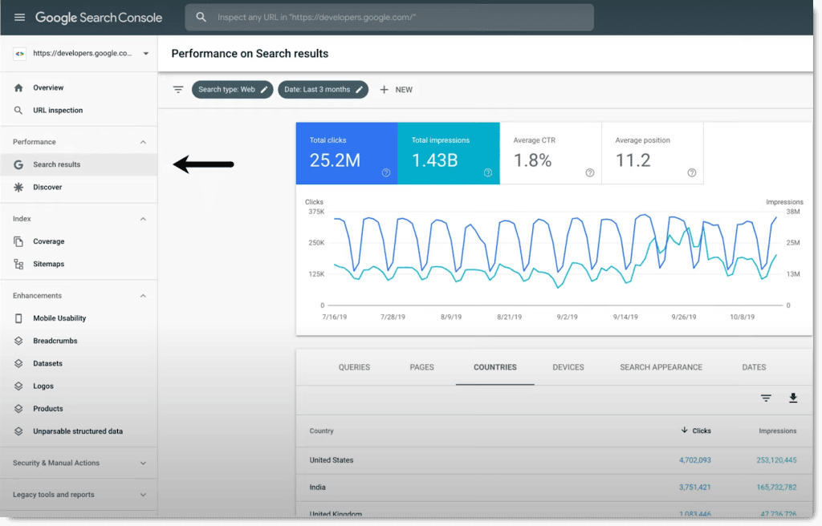Open help icon on Average position card
822x526 pixels.
(692, 172)
